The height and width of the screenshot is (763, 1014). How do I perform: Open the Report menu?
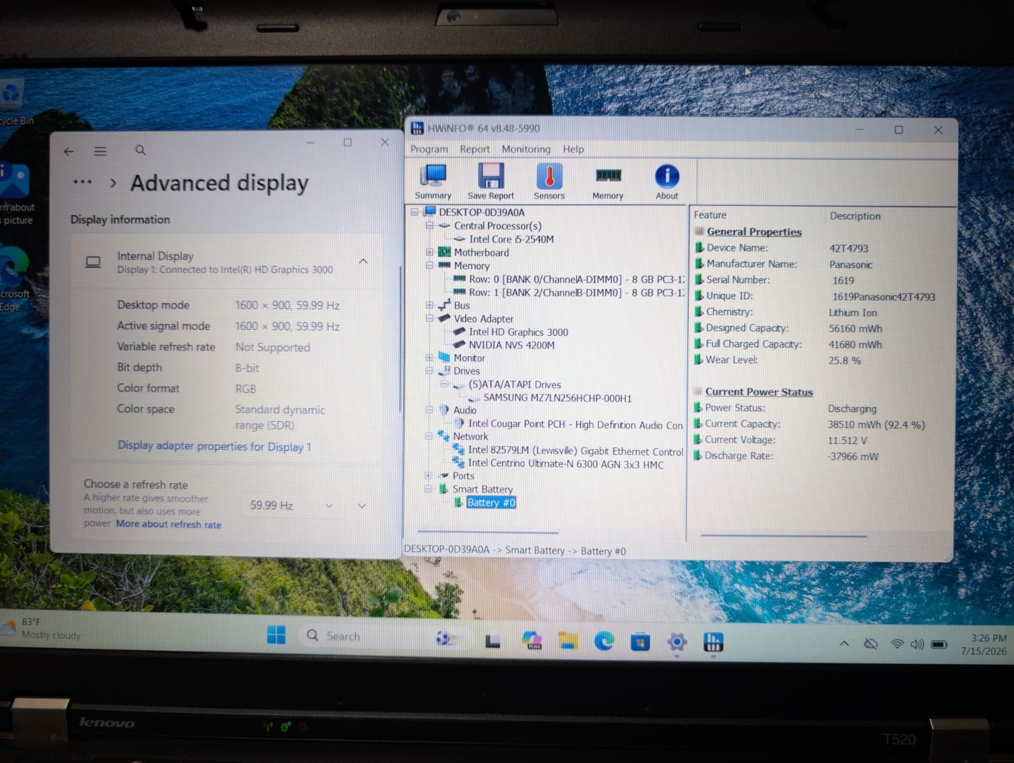tap(475, 149)
